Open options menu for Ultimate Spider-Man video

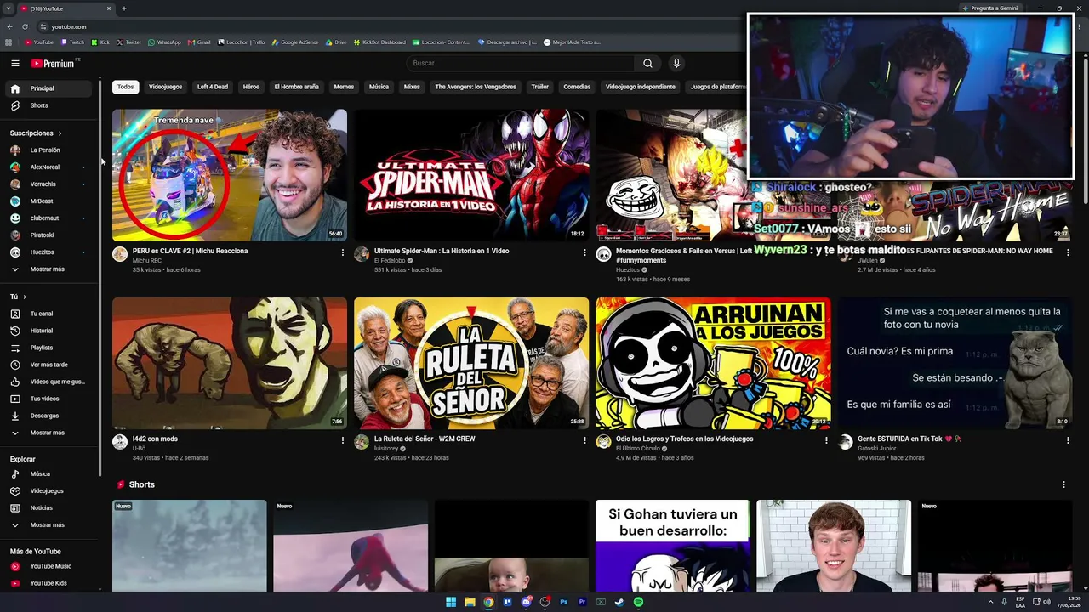pos(584,252)
